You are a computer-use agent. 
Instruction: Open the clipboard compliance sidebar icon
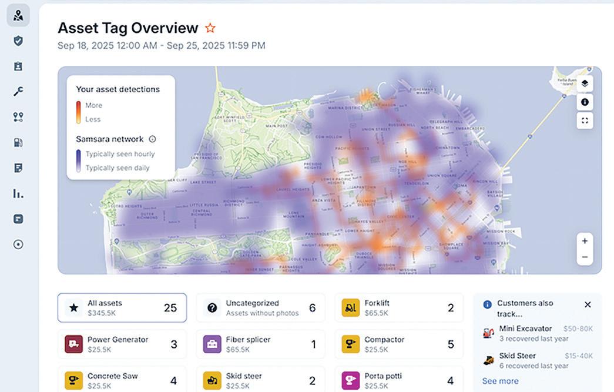click(x=18, y=66)
